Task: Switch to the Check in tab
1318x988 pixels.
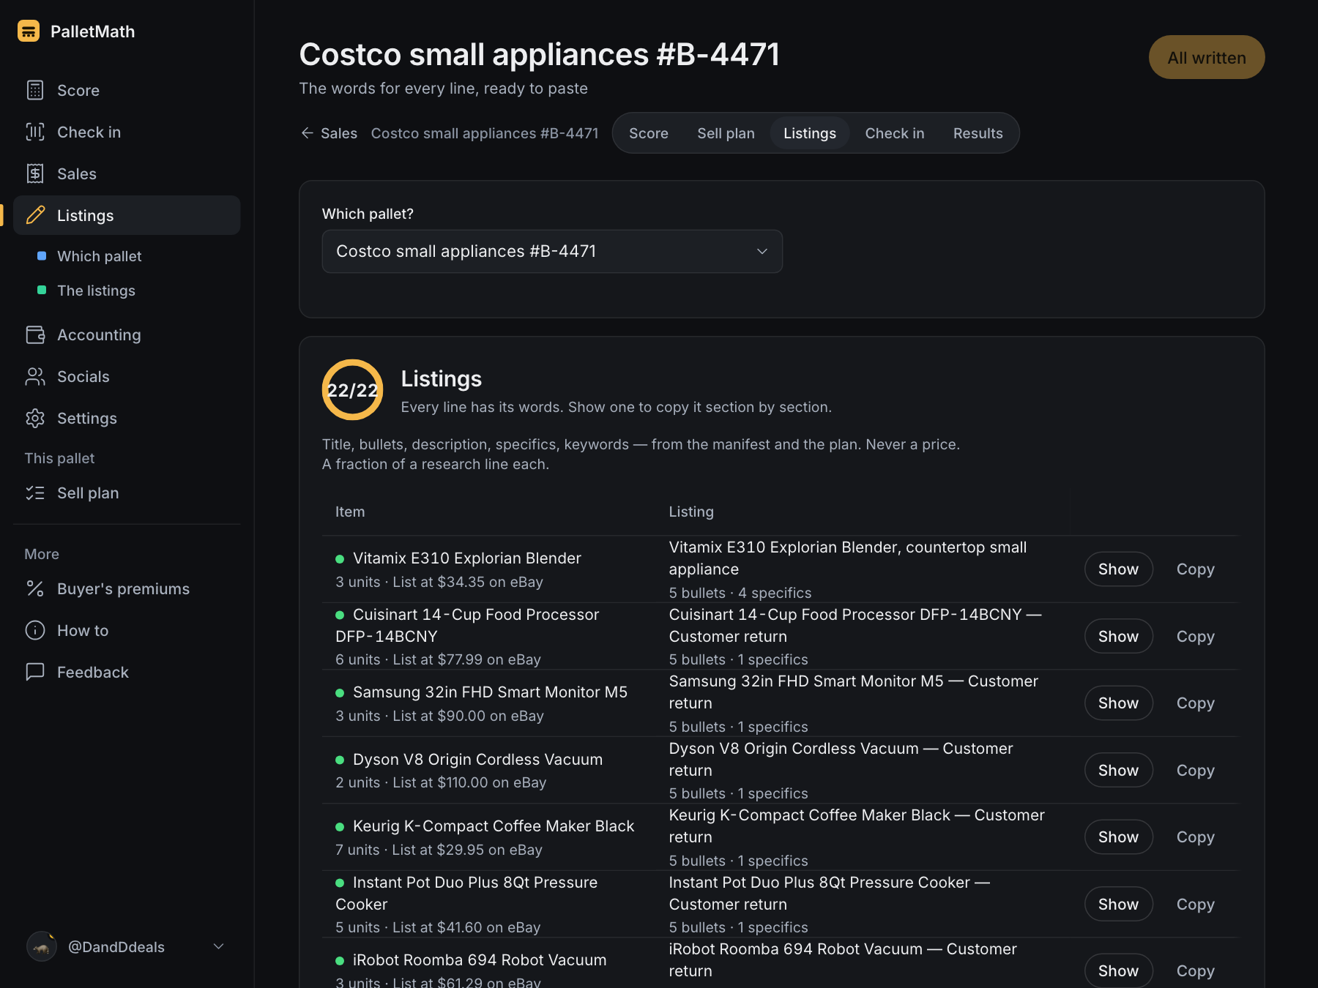Action: point(895,133)
